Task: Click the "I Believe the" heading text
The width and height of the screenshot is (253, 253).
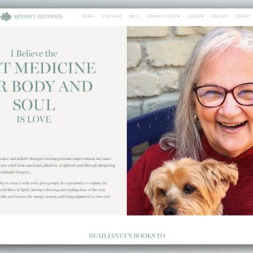Action: 34,54
